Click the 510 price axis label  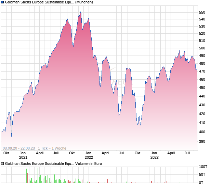202,41
